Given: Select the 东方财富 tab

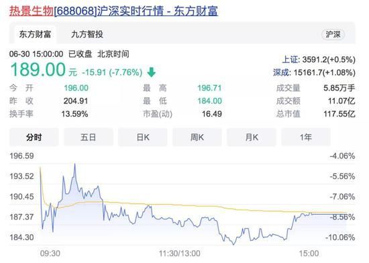Looking at the screenshot, I should tap(35, 34).
